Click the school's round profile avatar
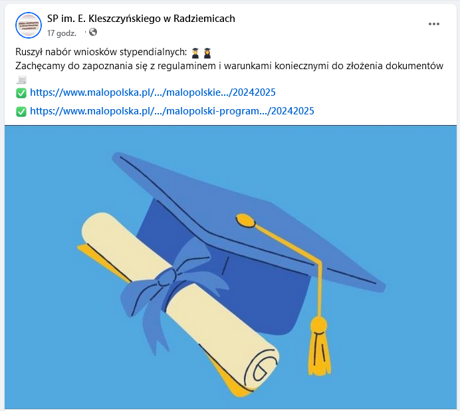460x411 pixels. 29,25
